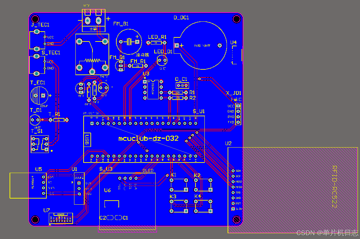Select the S_U3 designator text
This screenshot has height=239, width=360.
click(x=106, y=169)
